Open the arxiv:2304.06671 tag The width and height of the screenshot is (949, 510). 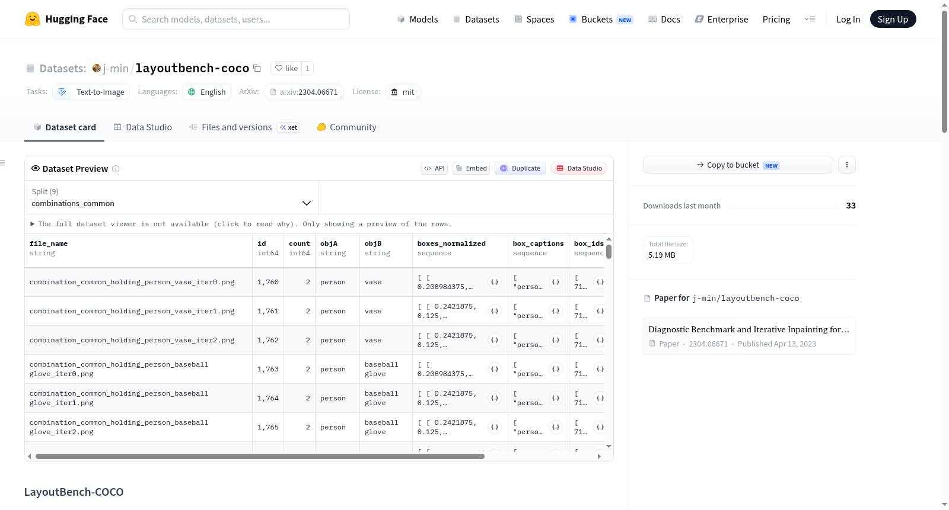304,92
